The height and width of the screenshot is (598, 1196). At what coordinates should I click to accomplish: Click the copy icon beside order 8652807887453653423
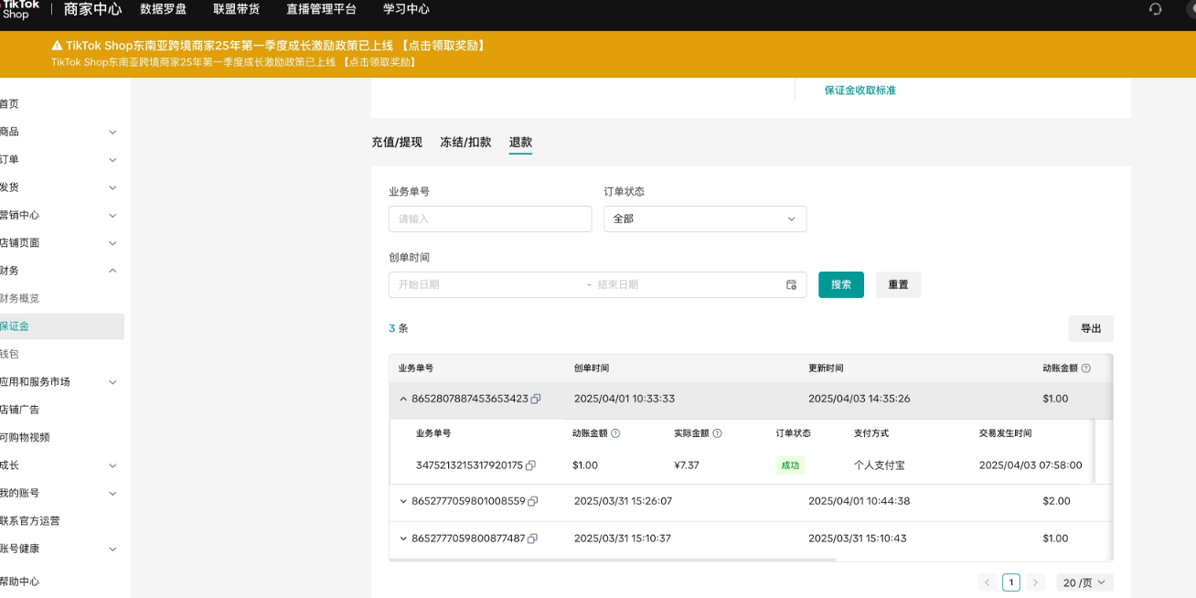[x=536, y=399]
